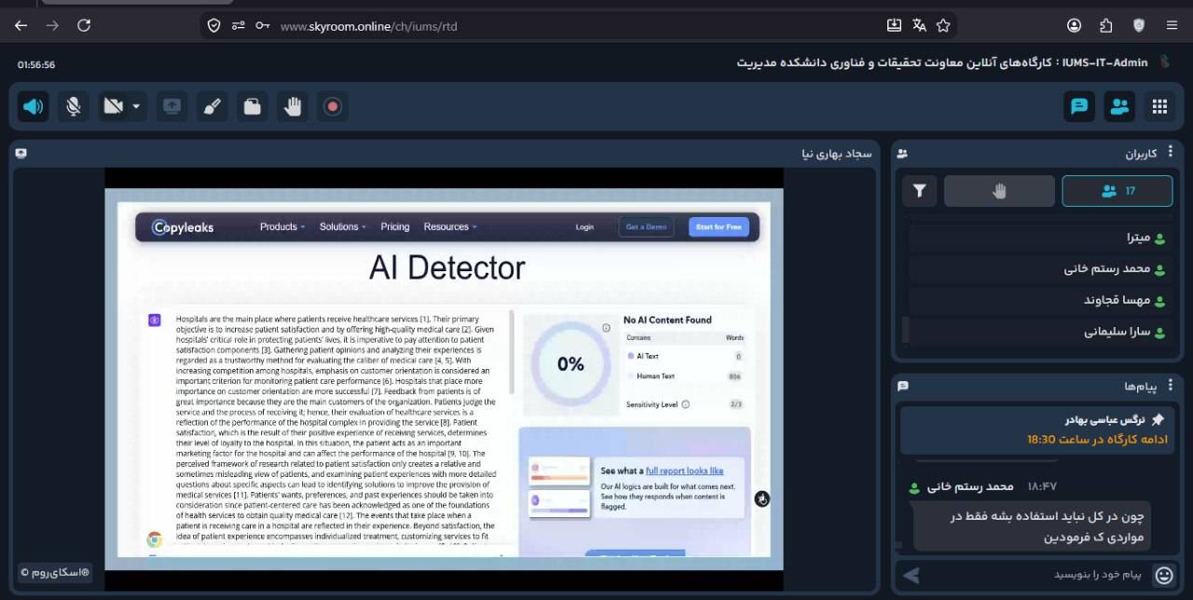This screenshot has height=600, width=1193.
Task: Raise your hand from the toolbar
Action: tap(293, 106)
